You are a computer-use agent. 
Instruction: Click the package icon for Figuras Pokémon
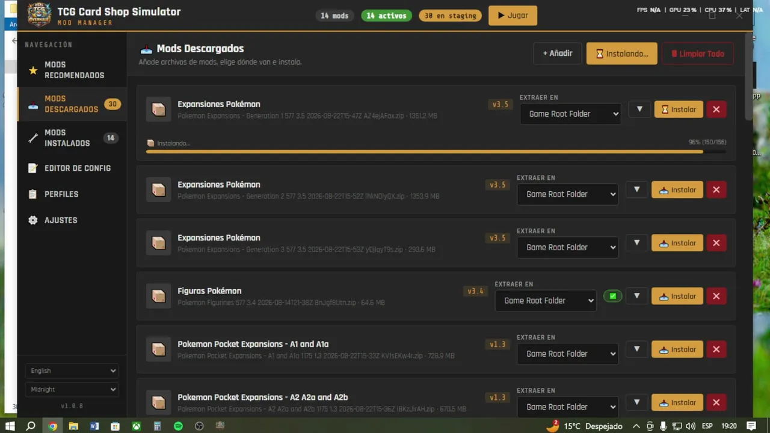coord(158,296)
